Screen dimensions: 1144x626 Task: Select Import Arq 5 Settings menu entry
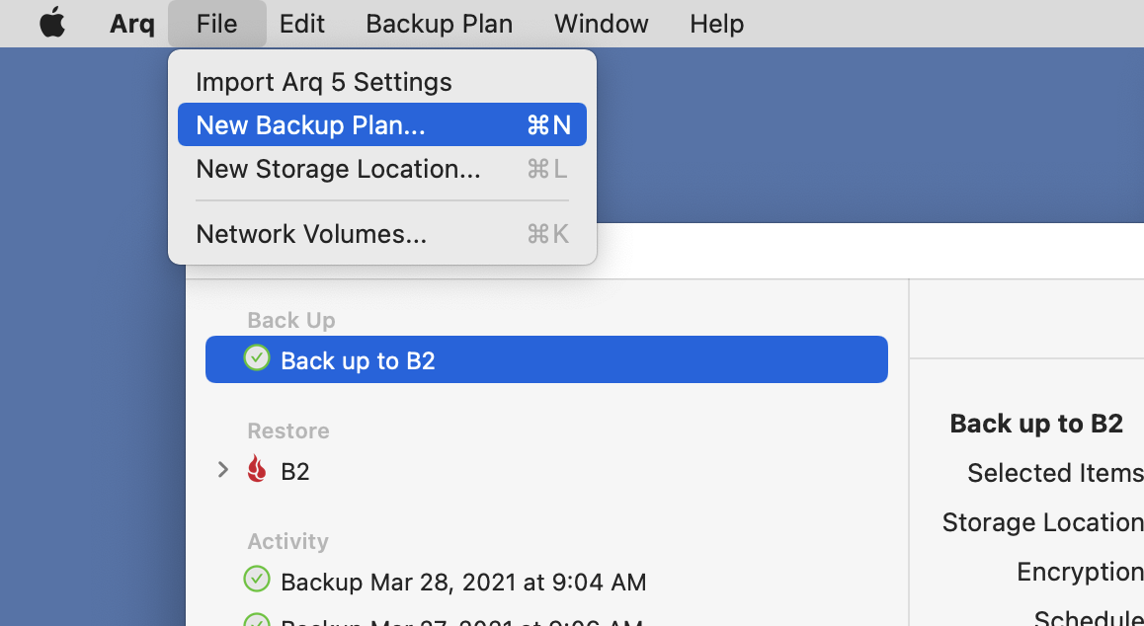click(x=324, y=82)
